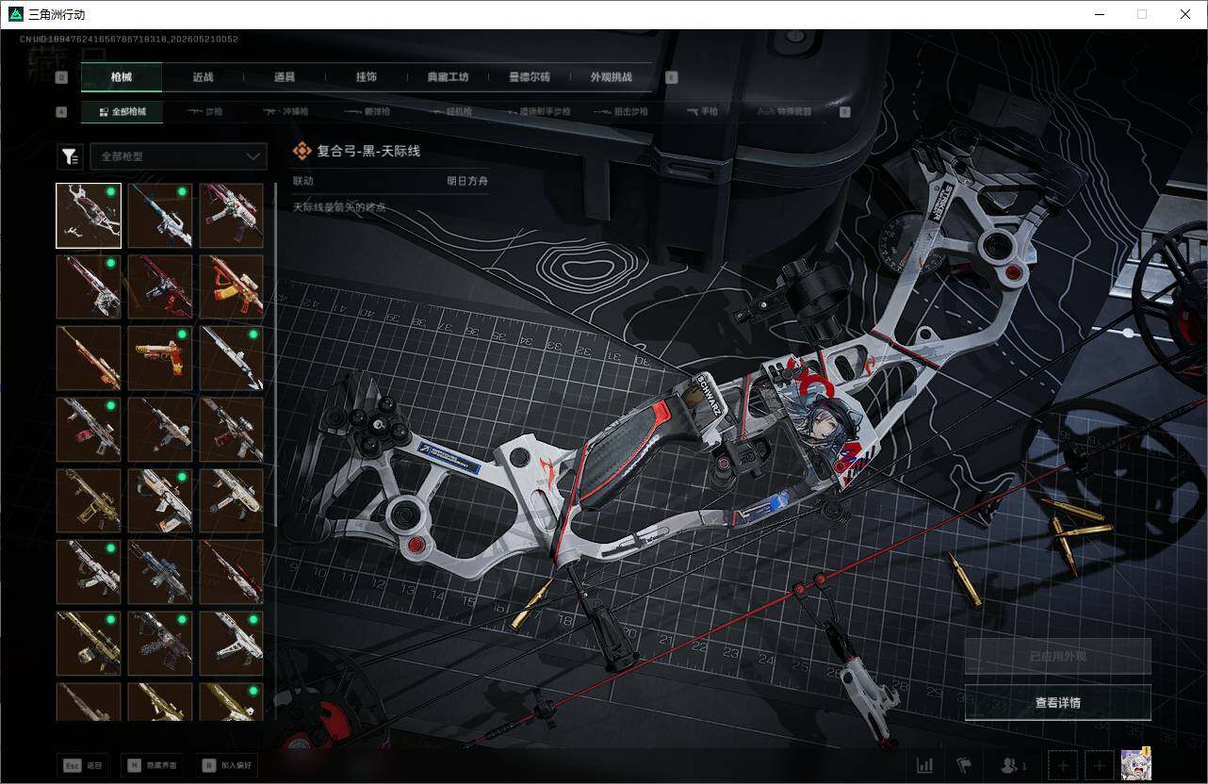This screenshot has height=784, width=1208.
Task: Filter by the 特殊武器 category
Action: 785,112
